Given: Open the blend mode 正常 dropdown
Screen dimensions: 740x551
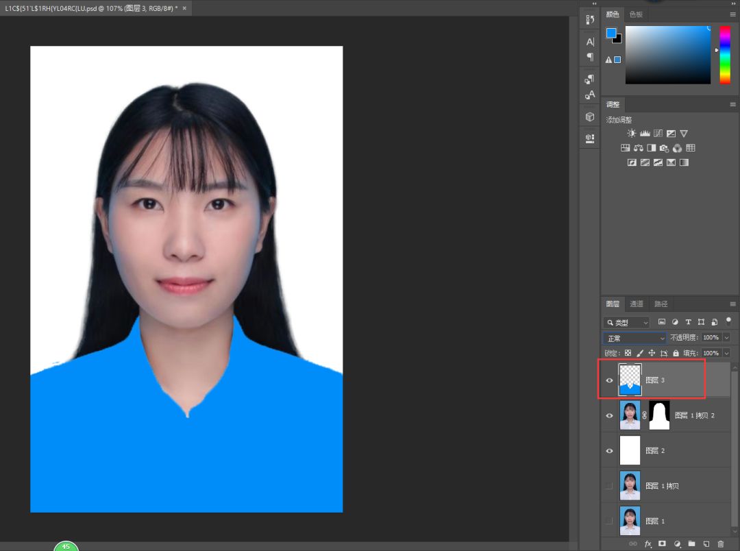Looking at the screenshot, I should [x=634, y=338].
